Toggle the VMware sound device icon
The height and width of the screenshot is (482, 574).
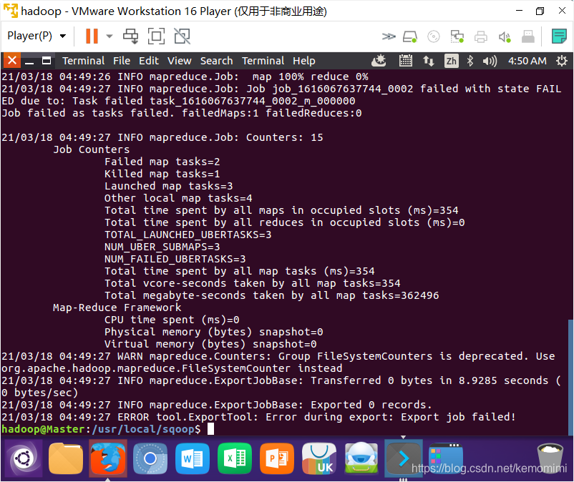pos(504,36)
